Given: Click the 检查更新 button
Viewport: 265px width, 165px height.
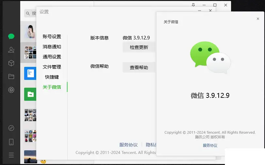Looking at the screenshot, I should (139, 47).
